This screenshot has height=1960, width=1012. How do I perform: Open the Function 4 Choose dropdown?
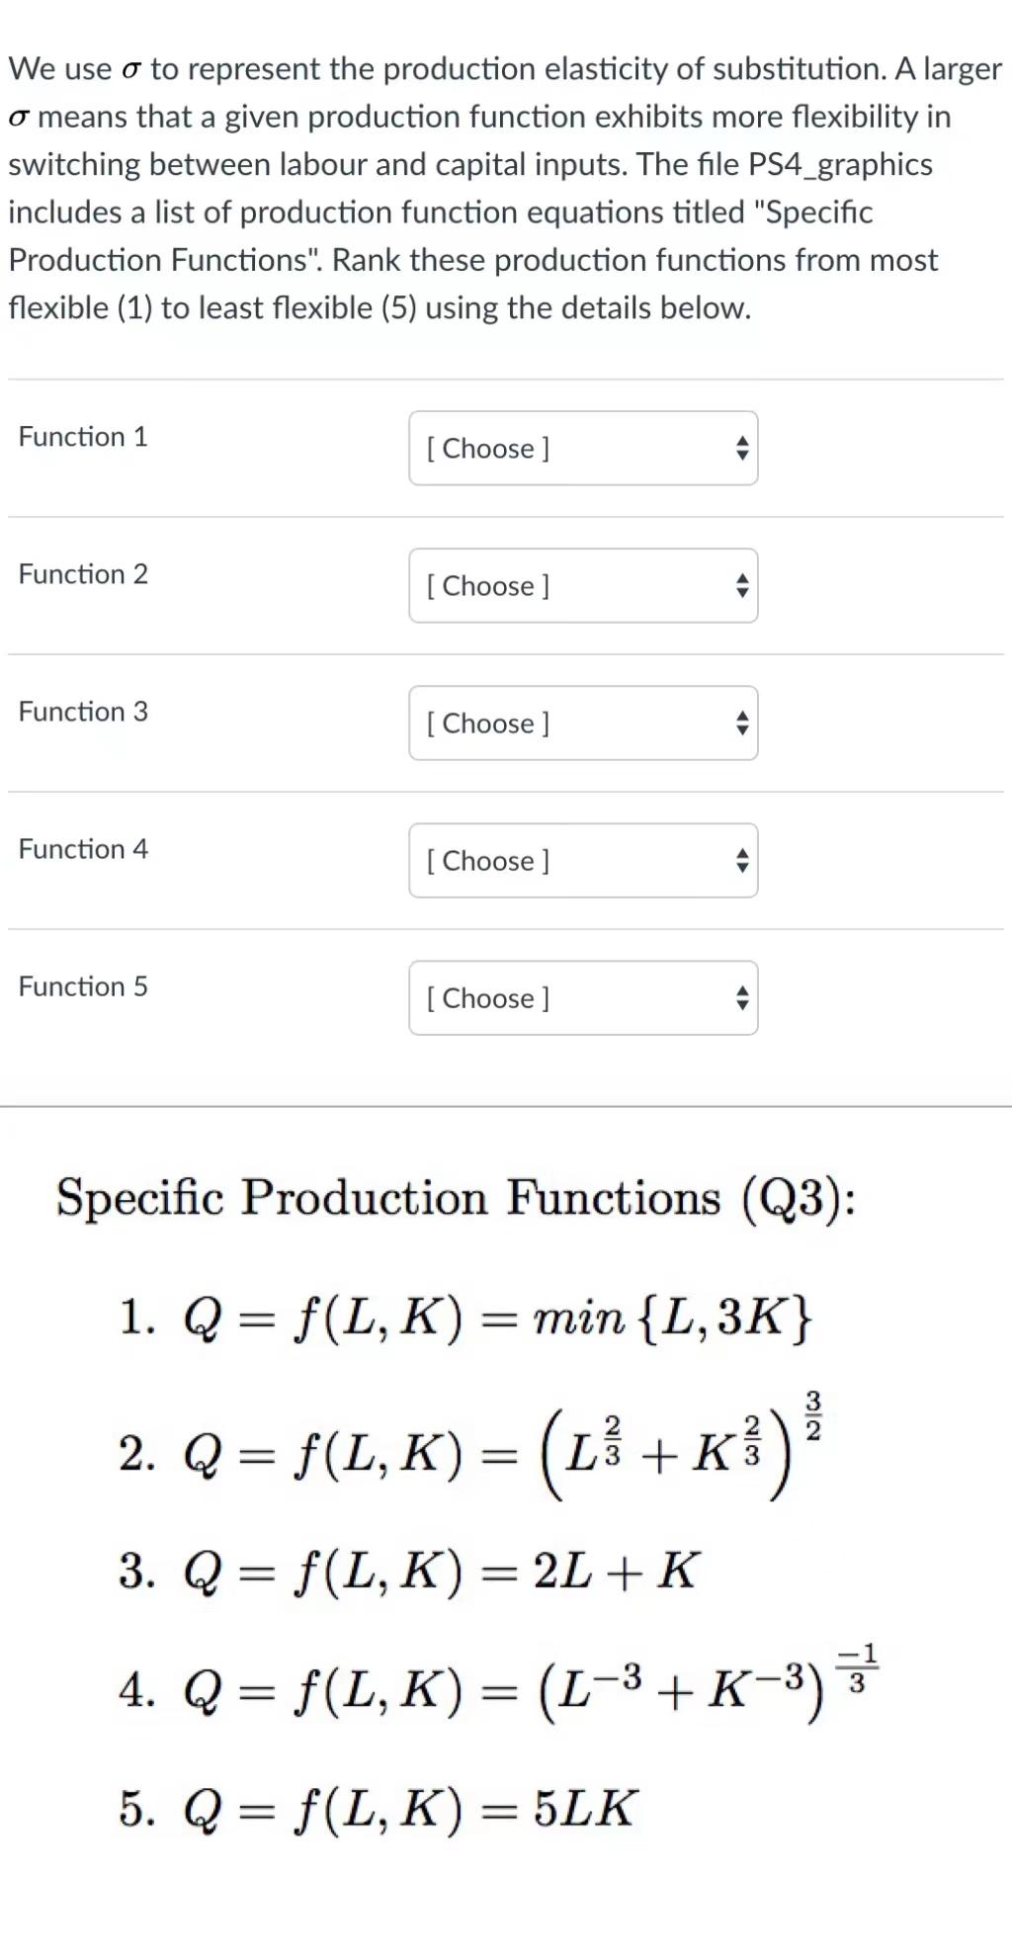click(x=582, y=860)
